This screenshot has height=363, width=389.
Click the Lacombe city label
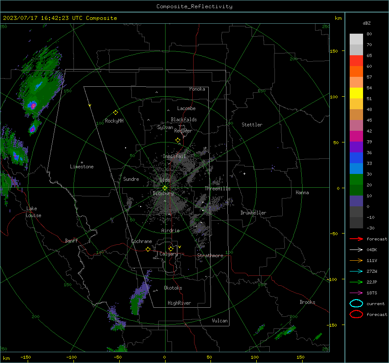[x=186, y=108]
